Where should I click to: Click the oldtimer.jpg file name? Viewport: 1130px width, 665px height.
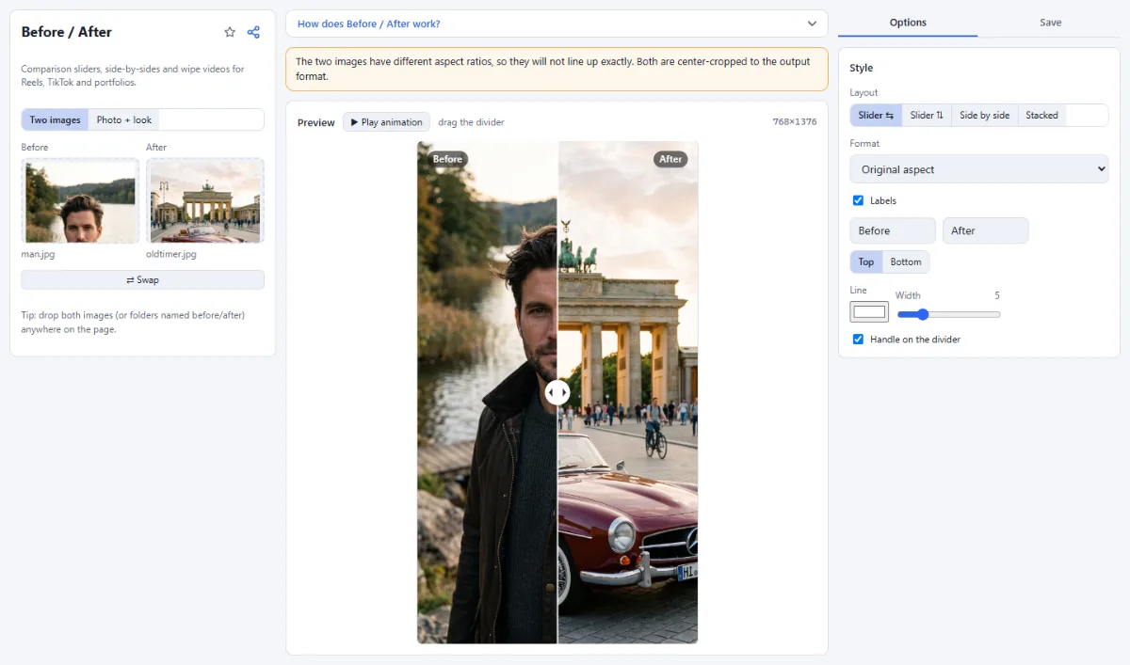pos(171,254)
